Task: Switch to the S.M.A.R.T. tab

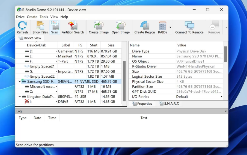Action: [169, 104]
